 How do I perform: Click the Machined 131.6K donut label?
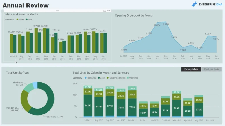(x=18, y=84)
